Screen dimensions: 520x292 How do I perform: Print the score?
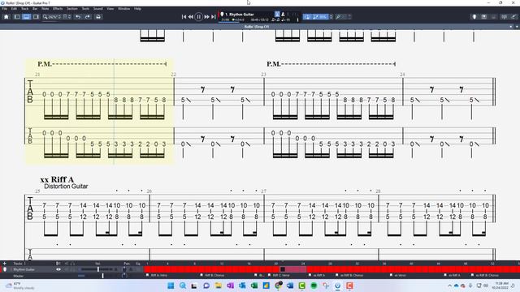[98, 16]
